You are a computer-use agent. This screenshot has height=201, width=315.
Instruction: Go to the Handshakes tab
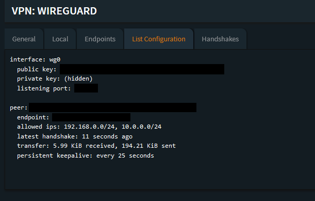click(x=220, y=39)
